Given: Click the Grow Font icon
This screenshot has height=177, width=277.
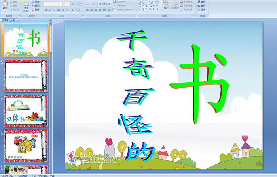Looking at the screenshot, I should click(x=72, y=4).
